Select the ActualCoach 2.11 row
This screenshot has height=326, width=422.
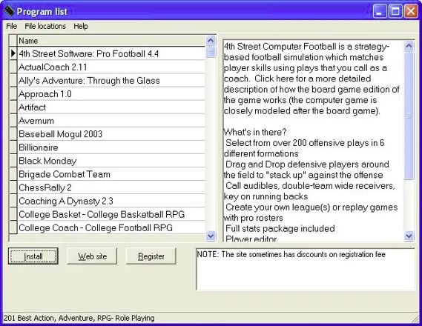(111, 67)
